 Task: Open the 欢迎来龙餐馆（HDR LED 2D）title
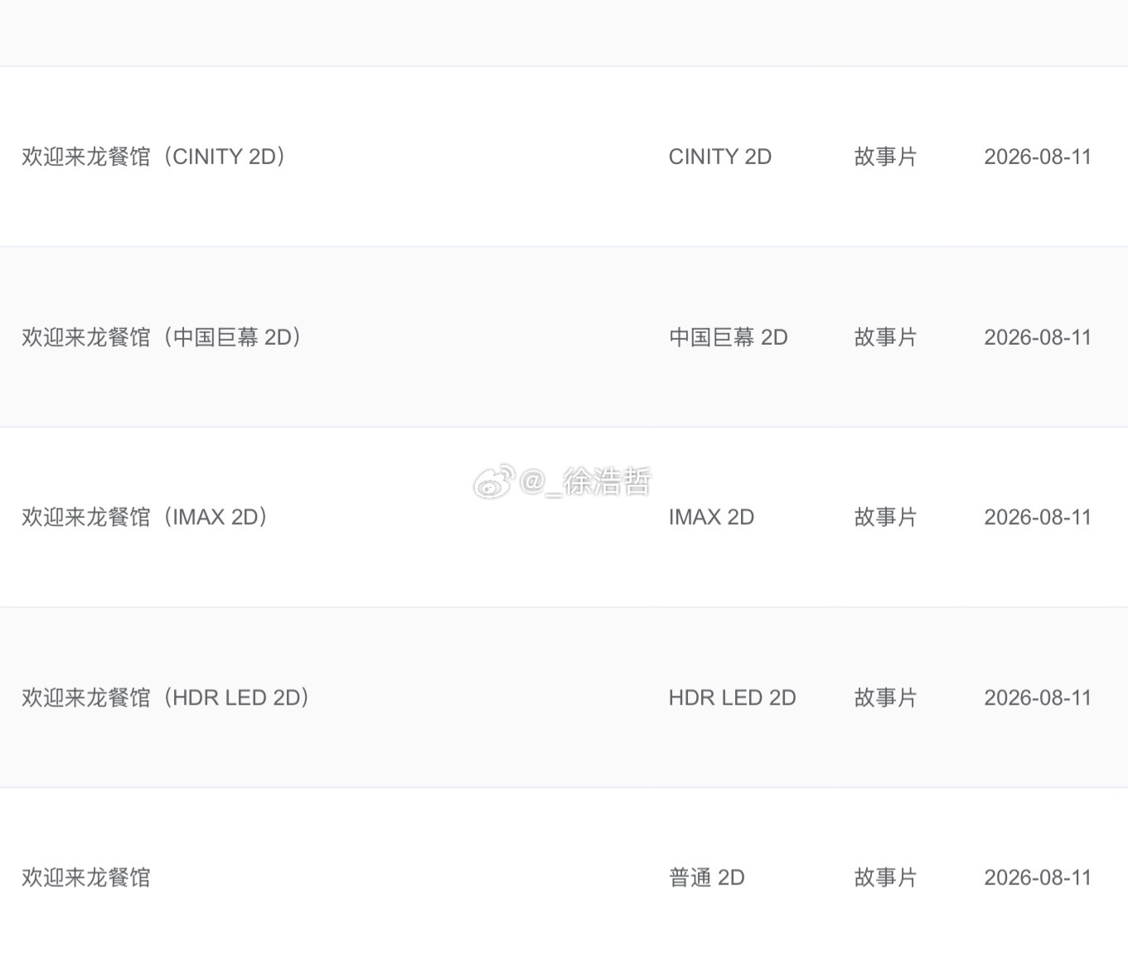point(167,698)
